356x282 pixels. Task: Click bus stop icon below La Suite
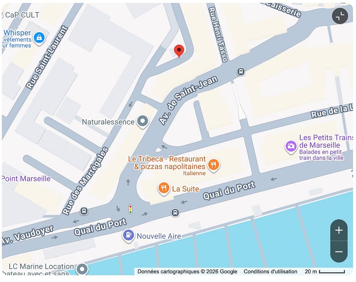(x=175, y=212)
